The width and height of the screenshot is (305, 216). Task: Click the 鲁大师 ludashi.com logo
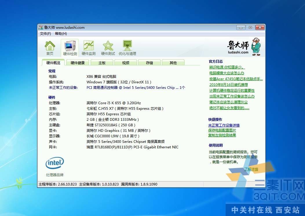244,47
